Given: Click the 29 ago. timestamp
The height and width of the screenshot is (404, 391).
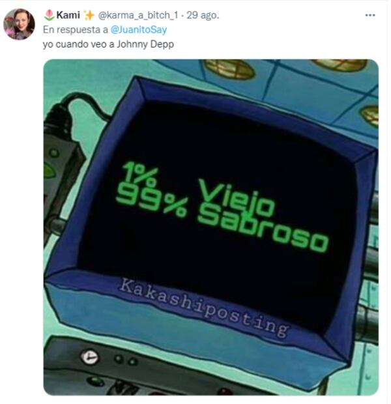Looking at the screenshot, I should 203,16.
